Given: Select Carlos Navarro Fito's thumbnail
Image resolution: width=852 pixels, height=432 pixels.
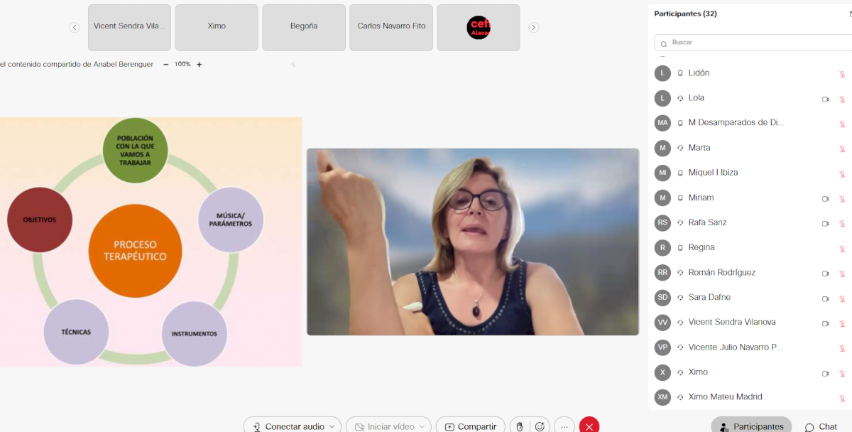Looking at the screenshot, I should click(391, 27).
